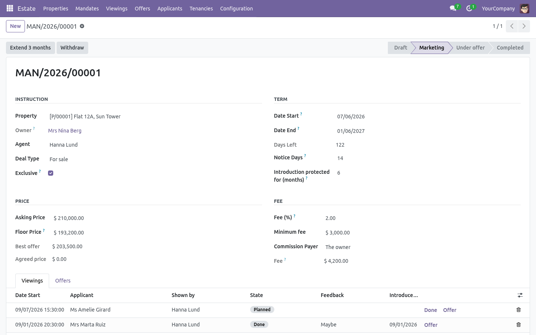Edit the Notice Days field
536x335 pixels.
click(428, 158)
